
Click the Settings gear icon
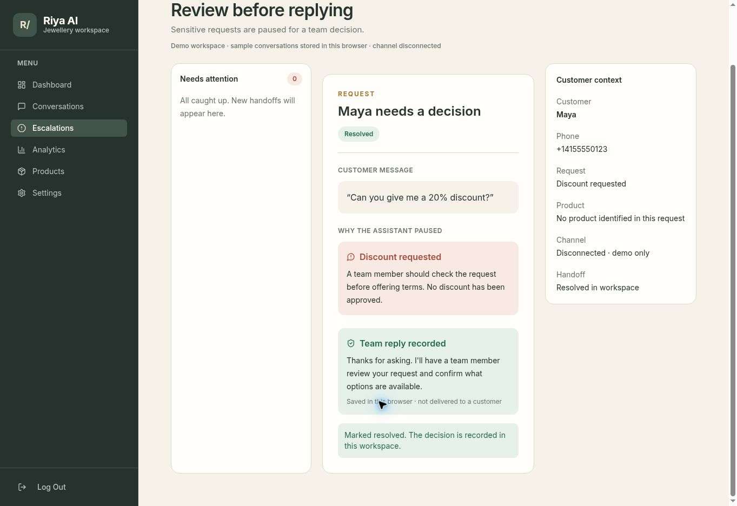[x=22, y=193]
